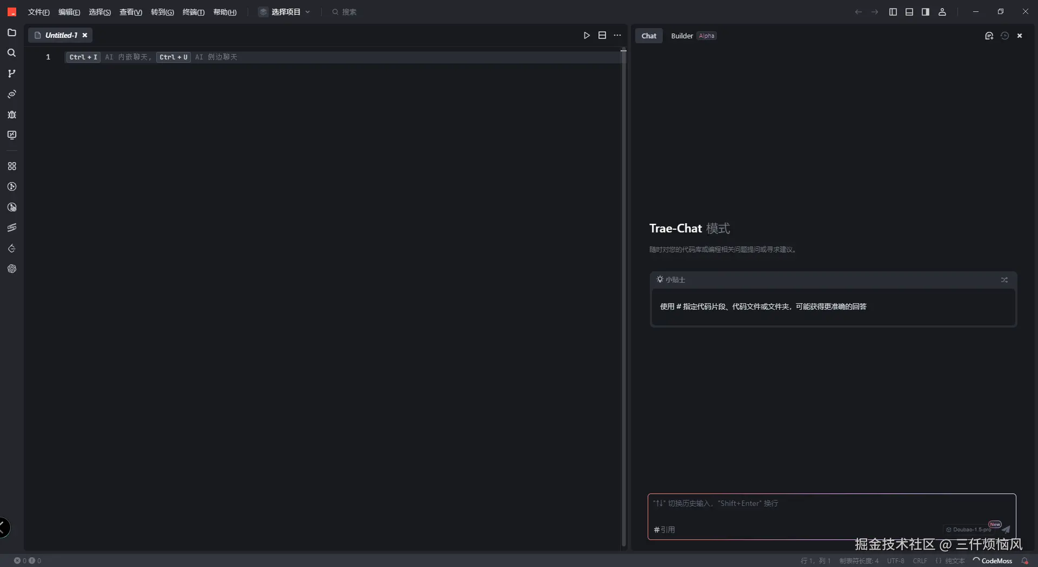1038x567 pixels.
Task: Open the Search panel from sidebar
Action: 11,53
